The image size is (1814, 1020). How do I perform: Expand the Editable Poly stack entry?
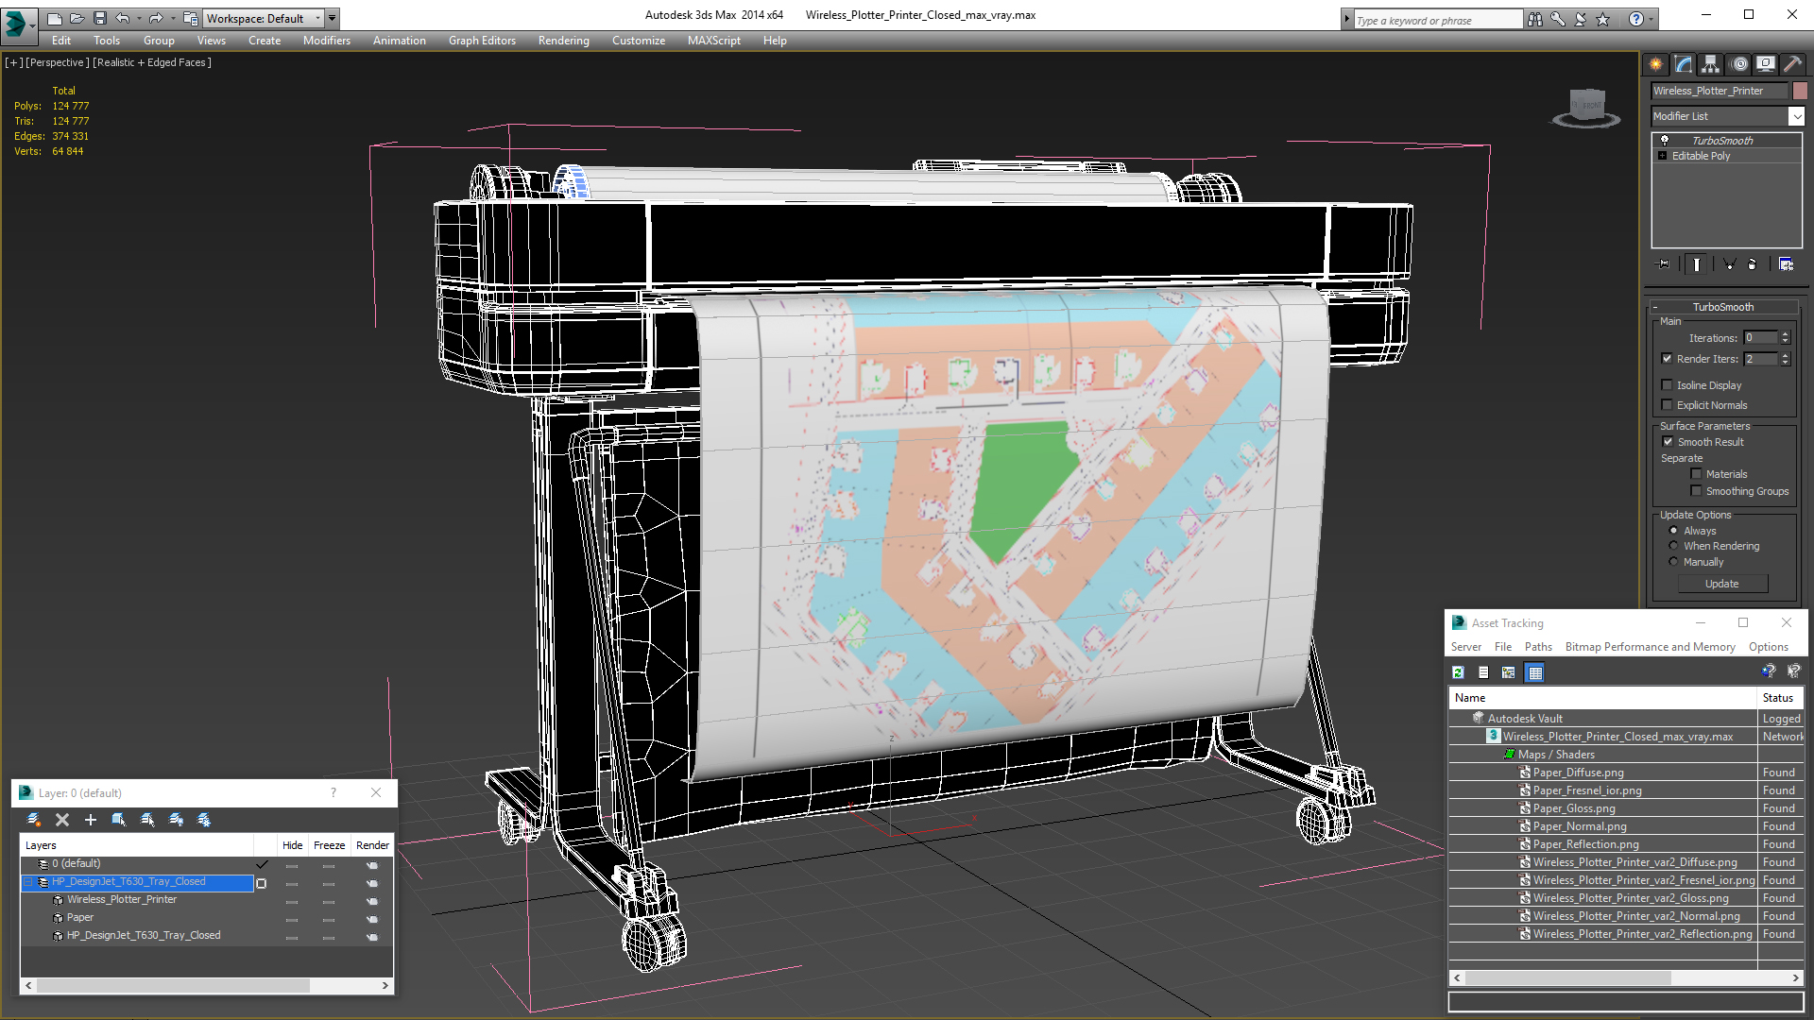[1662, 156]
